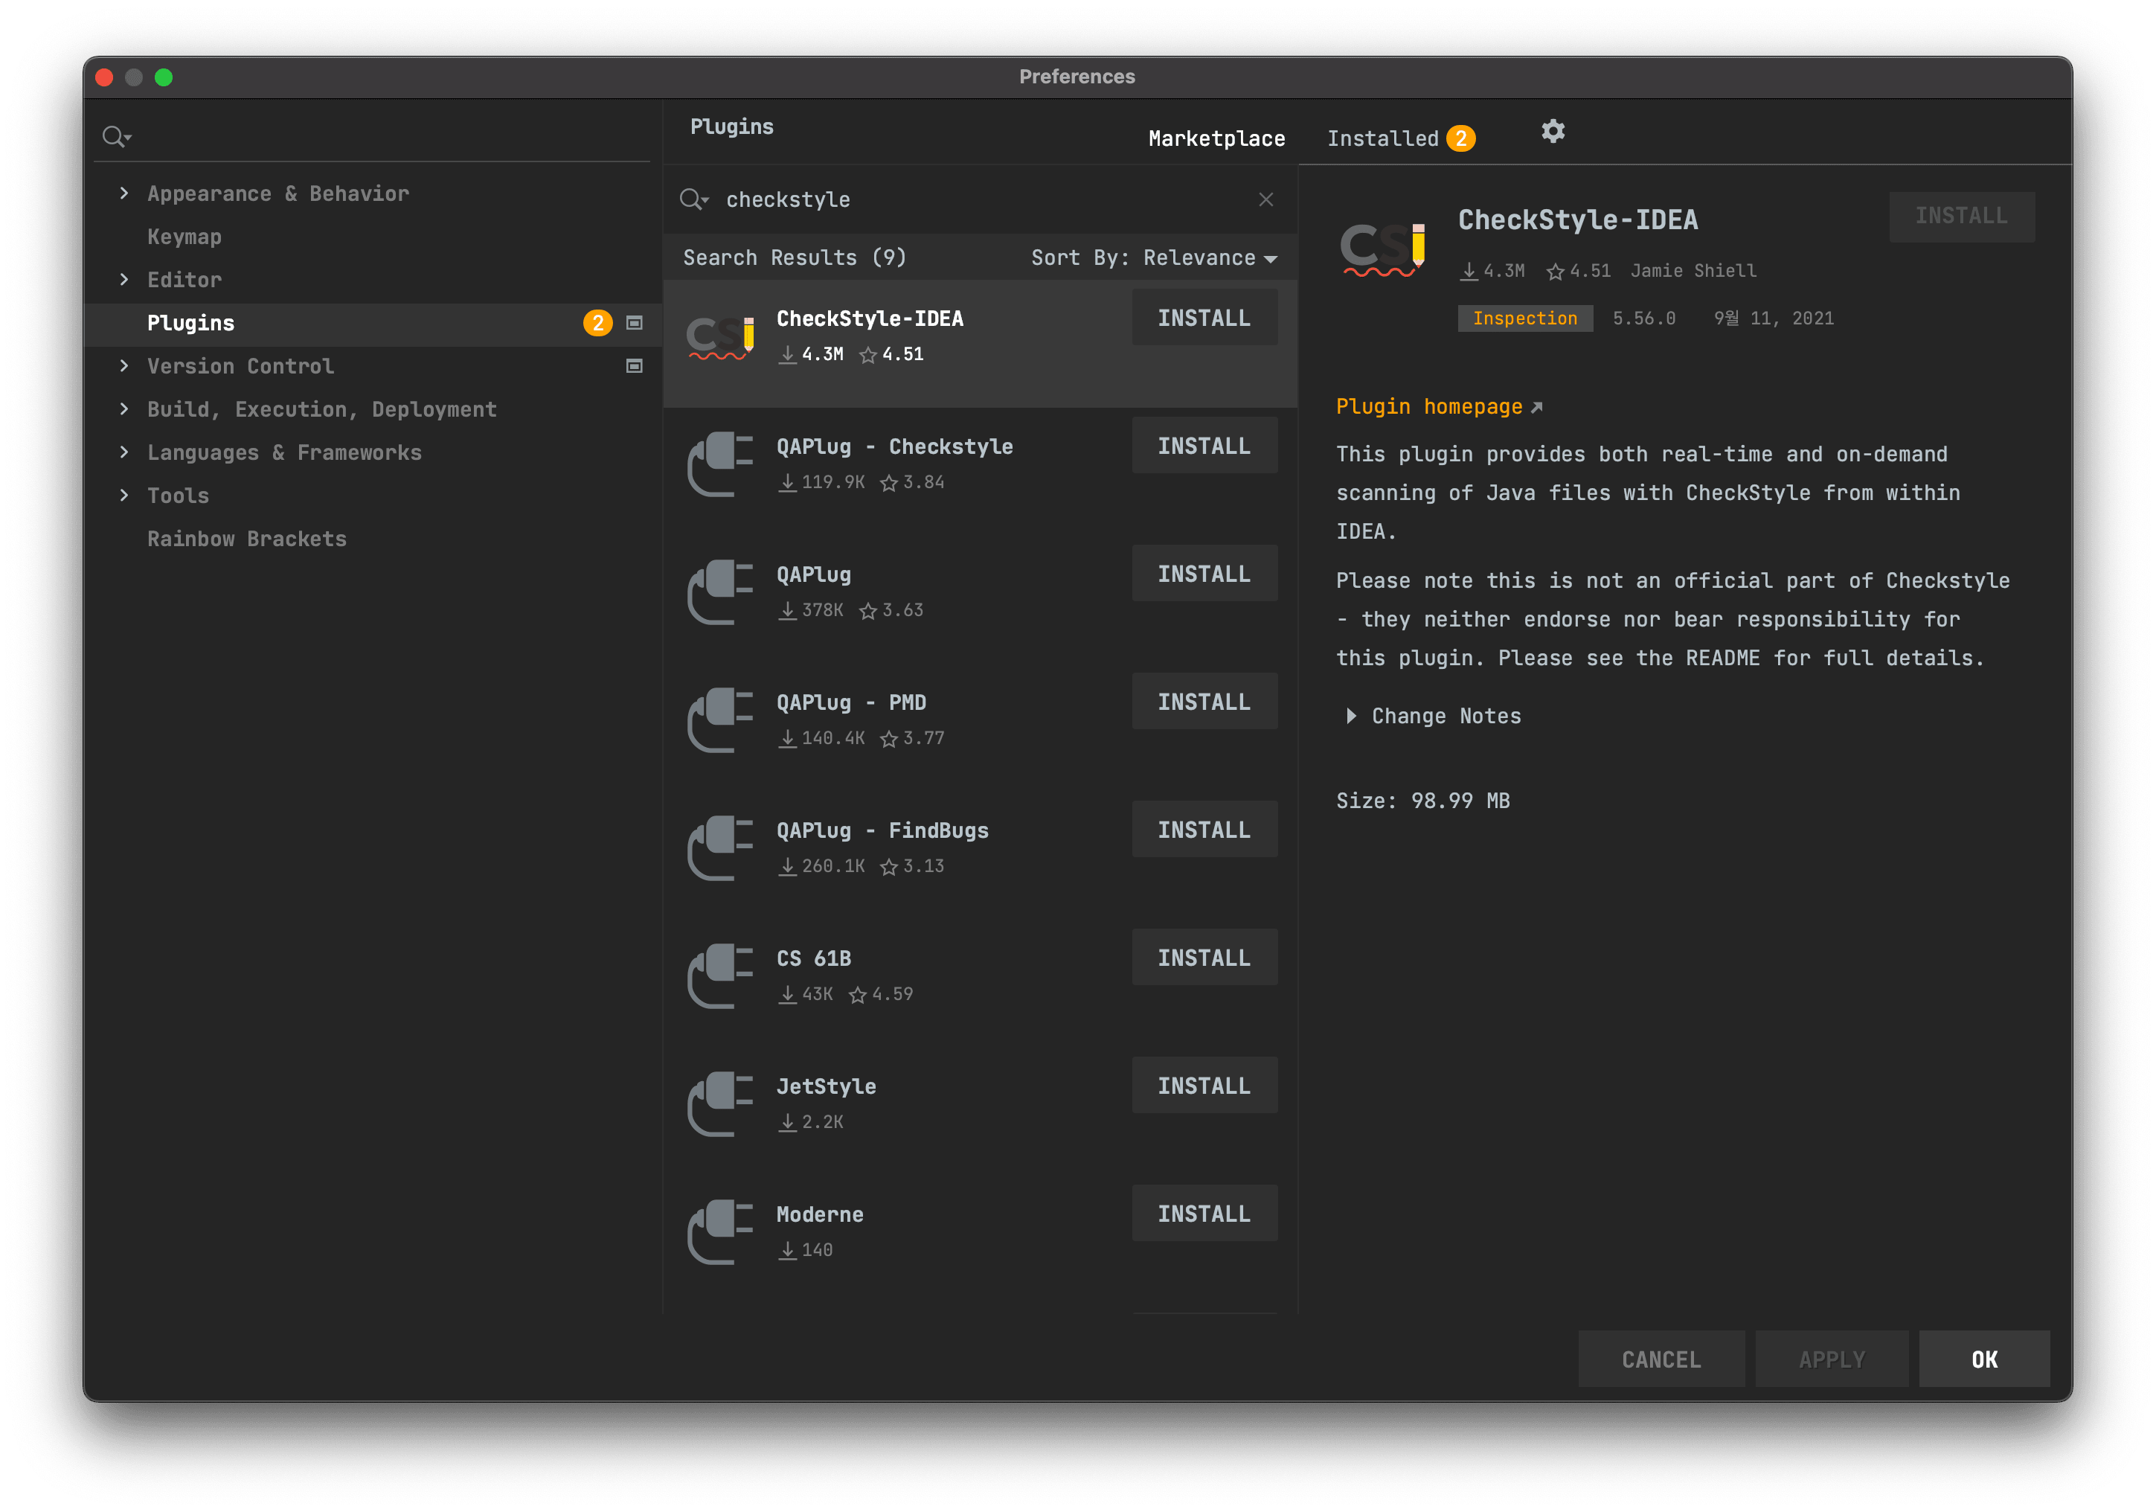Install QAPlug - PMD plugin
This screenshot has width=2156, height=1512.
click(x=1204, y=702)
